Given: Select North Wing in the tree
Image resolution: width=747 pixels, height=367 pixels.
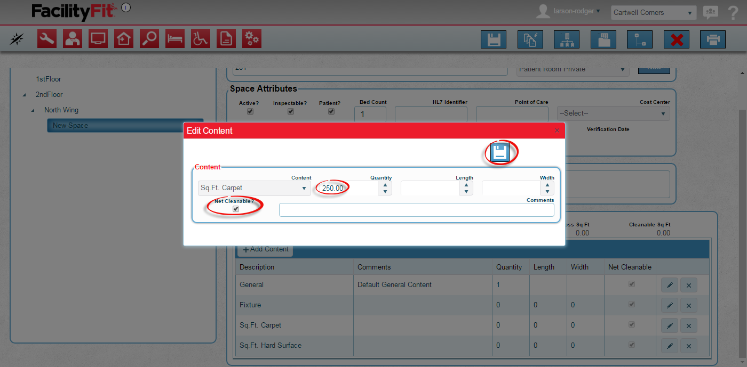Looking at the screenshot, I should point(61,110).
